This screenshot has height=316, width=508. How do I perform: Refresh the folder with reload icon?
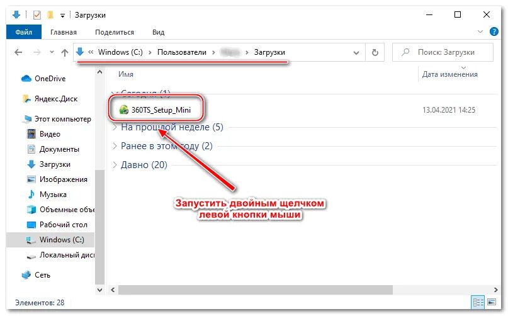[375, 52]
